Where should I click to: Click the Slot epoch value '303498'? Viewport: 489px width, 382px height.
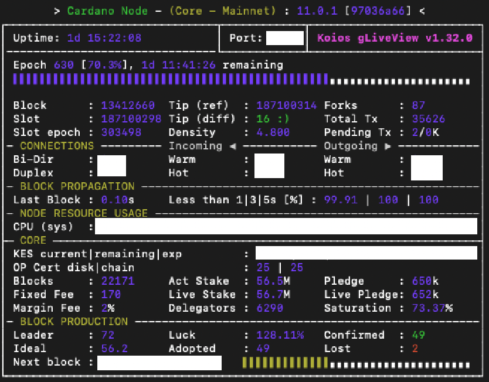121,132
